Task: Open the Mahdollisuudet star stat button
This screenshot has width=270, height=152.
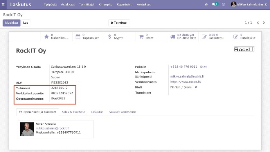Action: 56,36
